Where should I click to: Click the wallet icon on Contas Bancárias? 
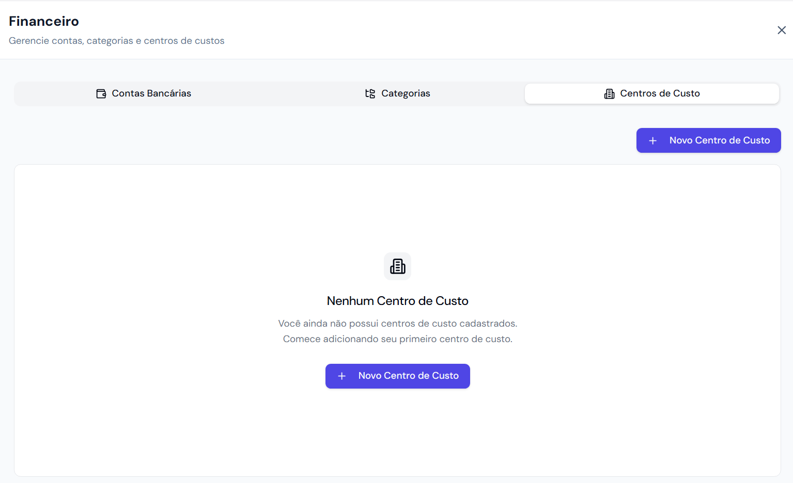click(x=101, y=93)
